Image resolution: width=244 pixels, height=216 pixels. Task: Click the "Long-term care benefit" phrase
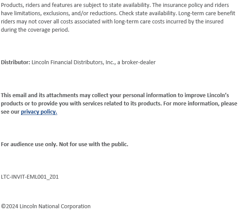point(207,13)
